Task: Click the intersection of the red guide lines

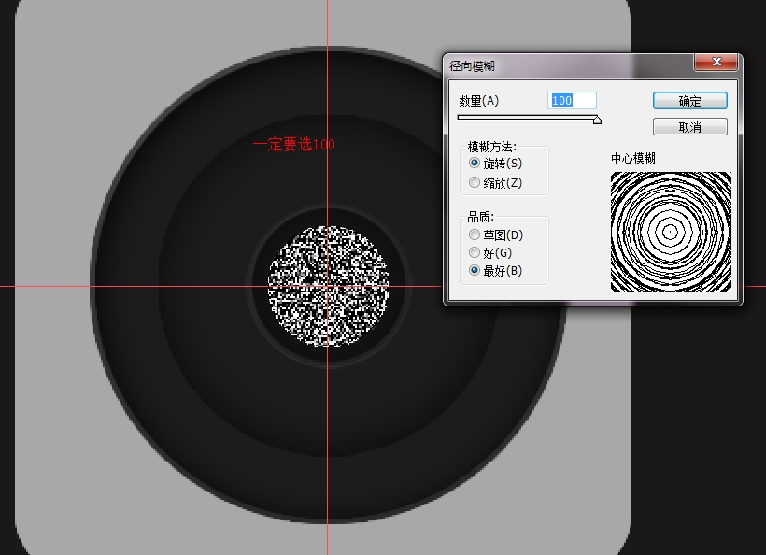Action: 327,286
